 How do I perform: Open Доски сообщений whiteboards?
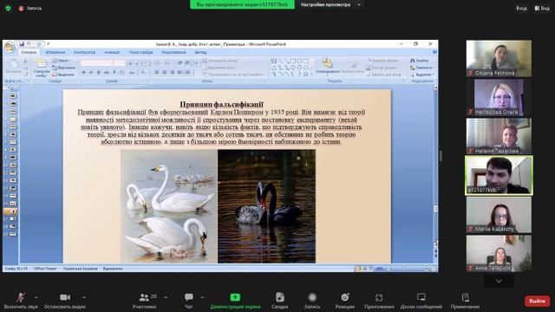pos(421,301)
